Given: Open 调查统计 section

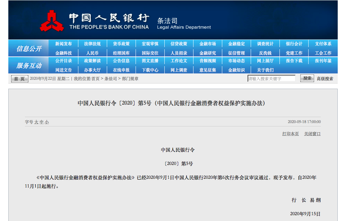Looking at the screenshot, I should (265, 44).
